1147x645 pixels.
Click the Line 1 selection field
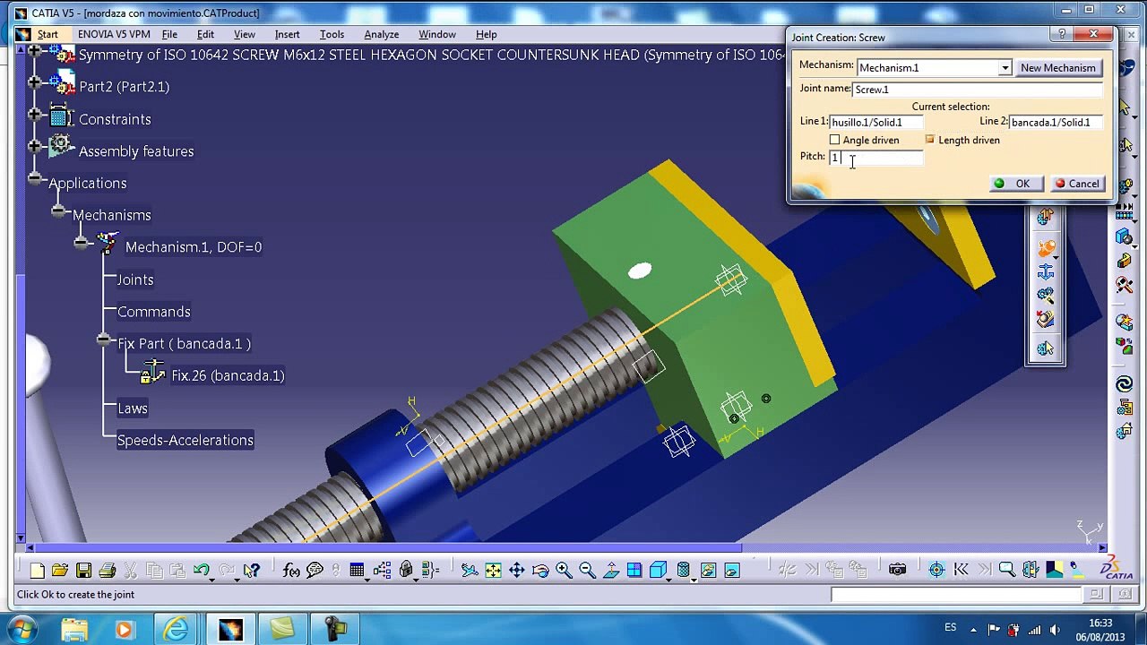pyautogui.click(x=875, y=122)
